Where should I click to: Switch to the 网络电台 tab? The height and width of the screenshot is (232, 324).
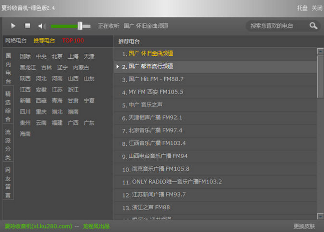15,40
